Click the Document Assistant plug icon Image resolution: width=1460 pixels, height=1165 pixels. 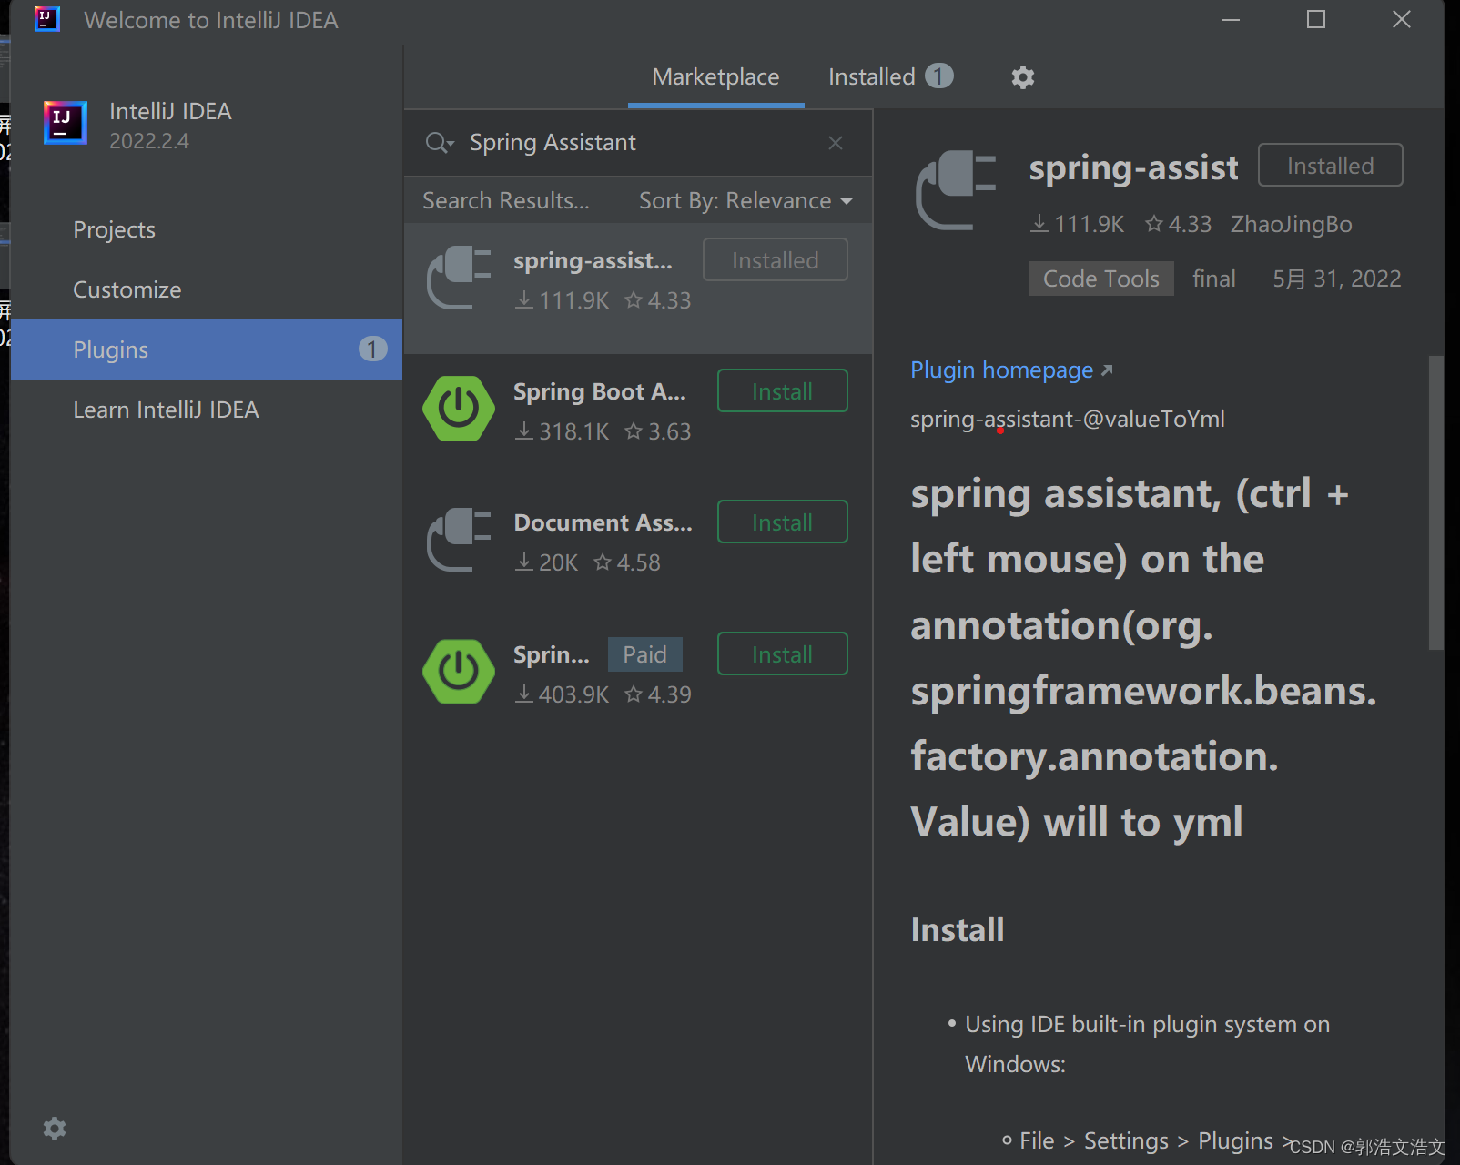460,540
